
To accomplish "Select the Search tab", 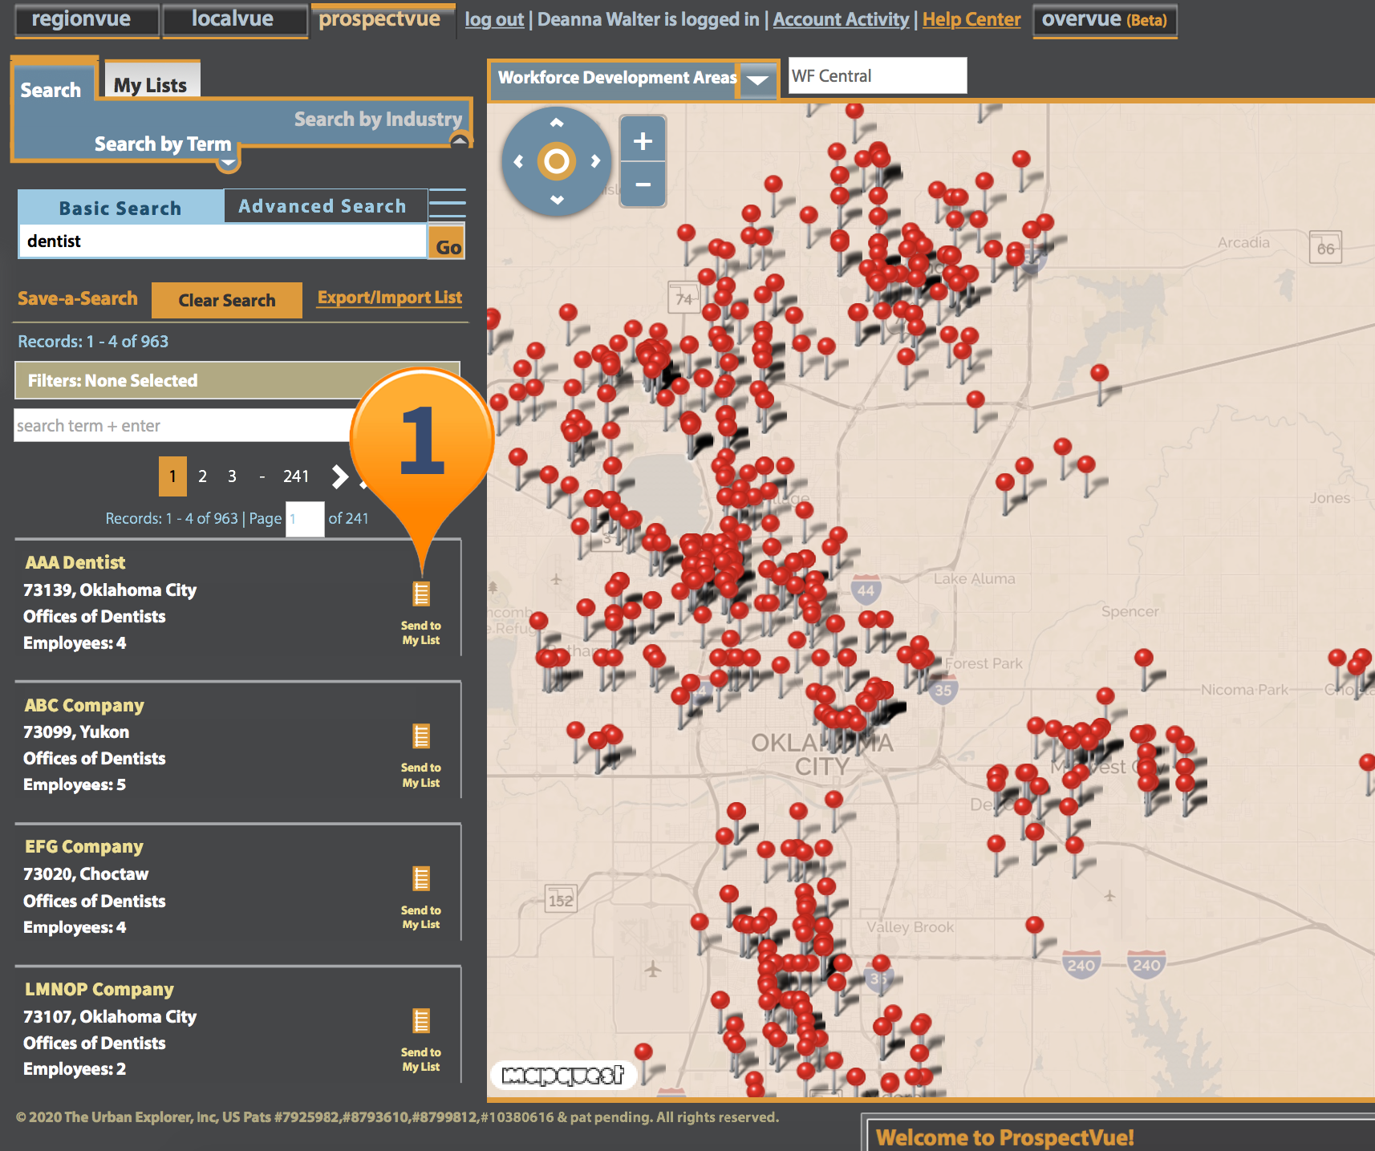I will click(51, 89).
